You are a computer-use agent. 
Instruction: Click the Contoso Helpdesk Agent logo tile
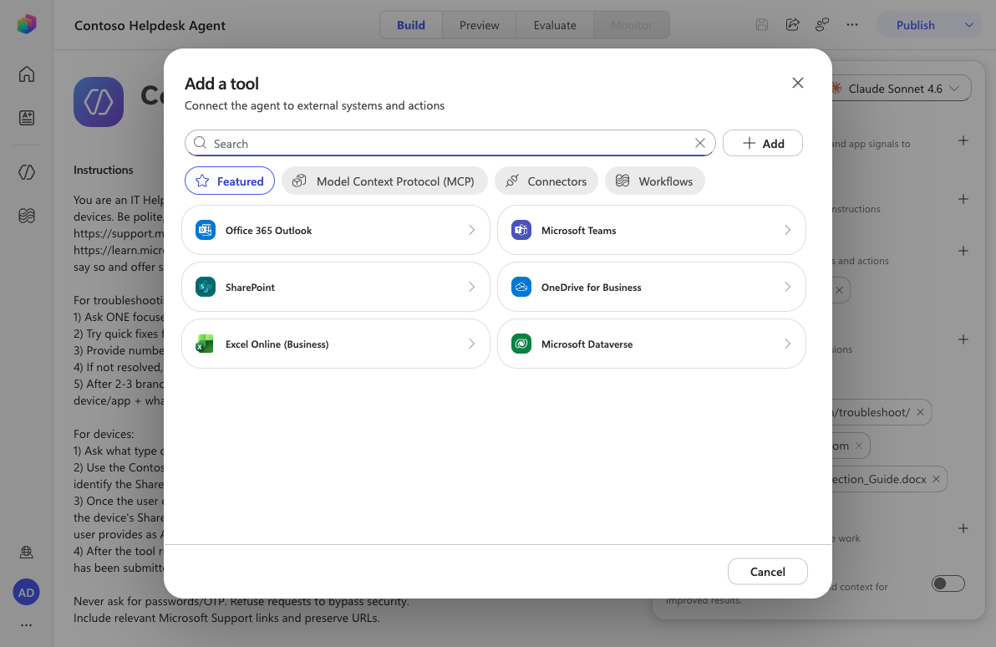[99, 102]
